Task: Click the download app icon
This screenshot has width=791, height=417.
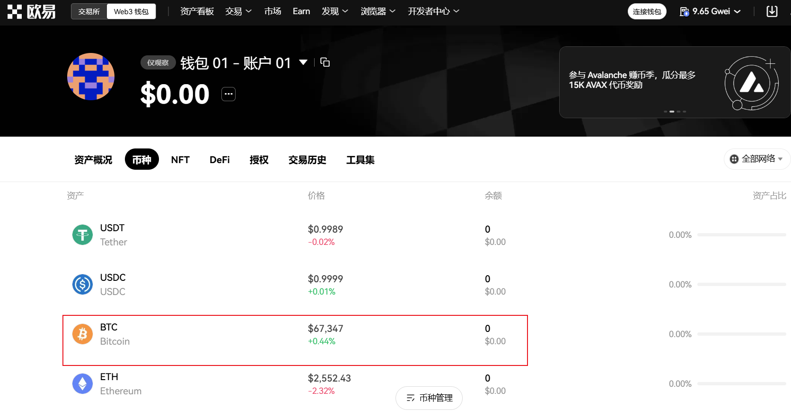Action: [772, 11]
